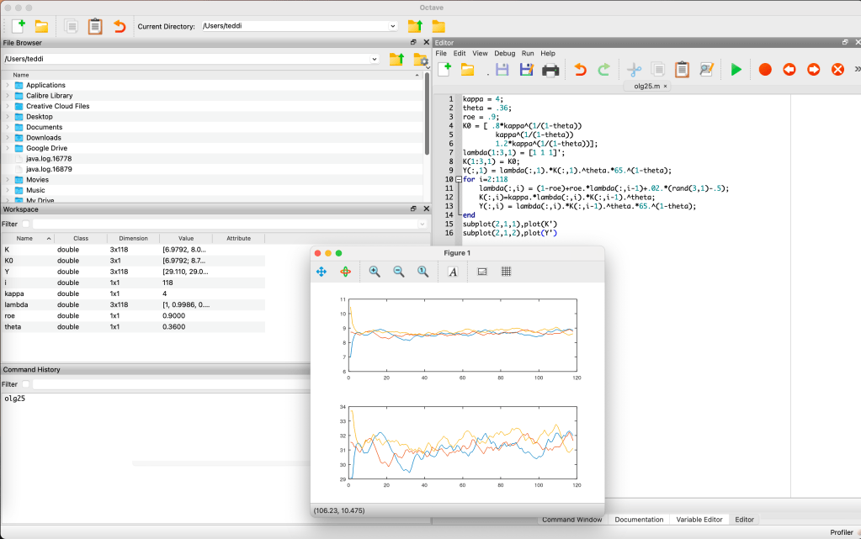861x539 pixels.
Task: Click the scissors cut icon in editor
Action: (x=634, y=70)
